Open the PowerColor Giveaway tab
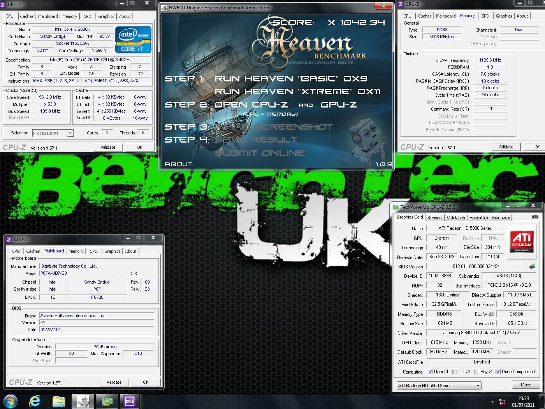The width and height of the screenshot is (545, 409). click(x=489, y=218)
